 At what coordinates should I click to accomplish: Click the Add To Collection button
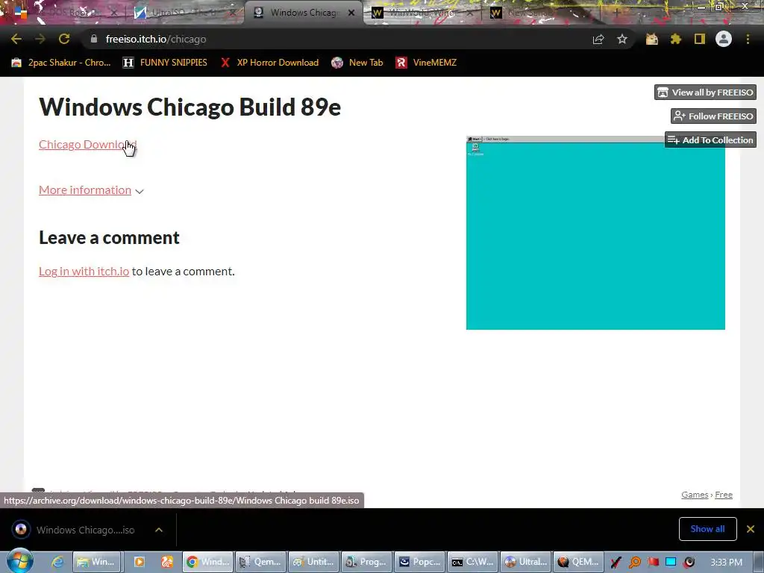coord(710,140)
